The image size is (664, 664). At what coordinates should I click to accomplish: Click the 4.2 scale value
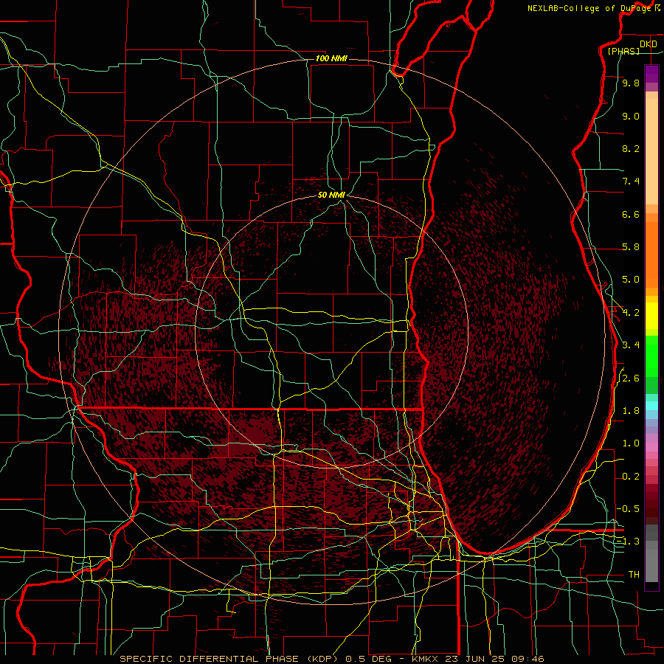631,313
